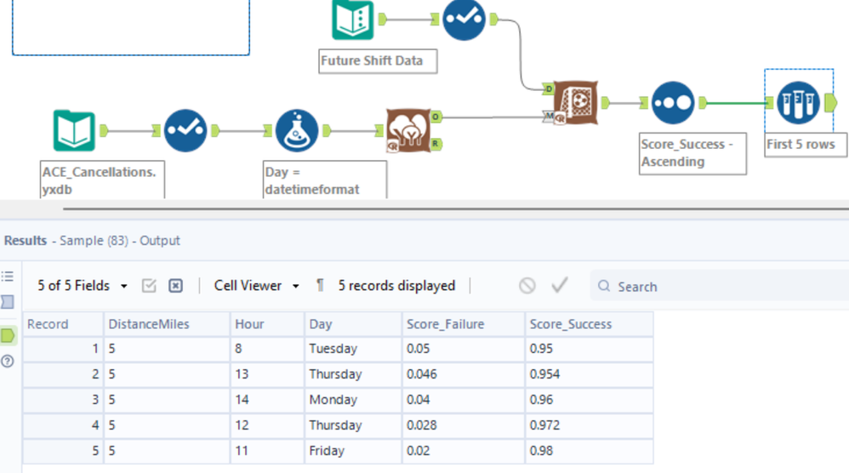The width and height of the screenshot is (849, 473).
Task: Click the help question mark in results sidebar
Action: tap(8, 361)
